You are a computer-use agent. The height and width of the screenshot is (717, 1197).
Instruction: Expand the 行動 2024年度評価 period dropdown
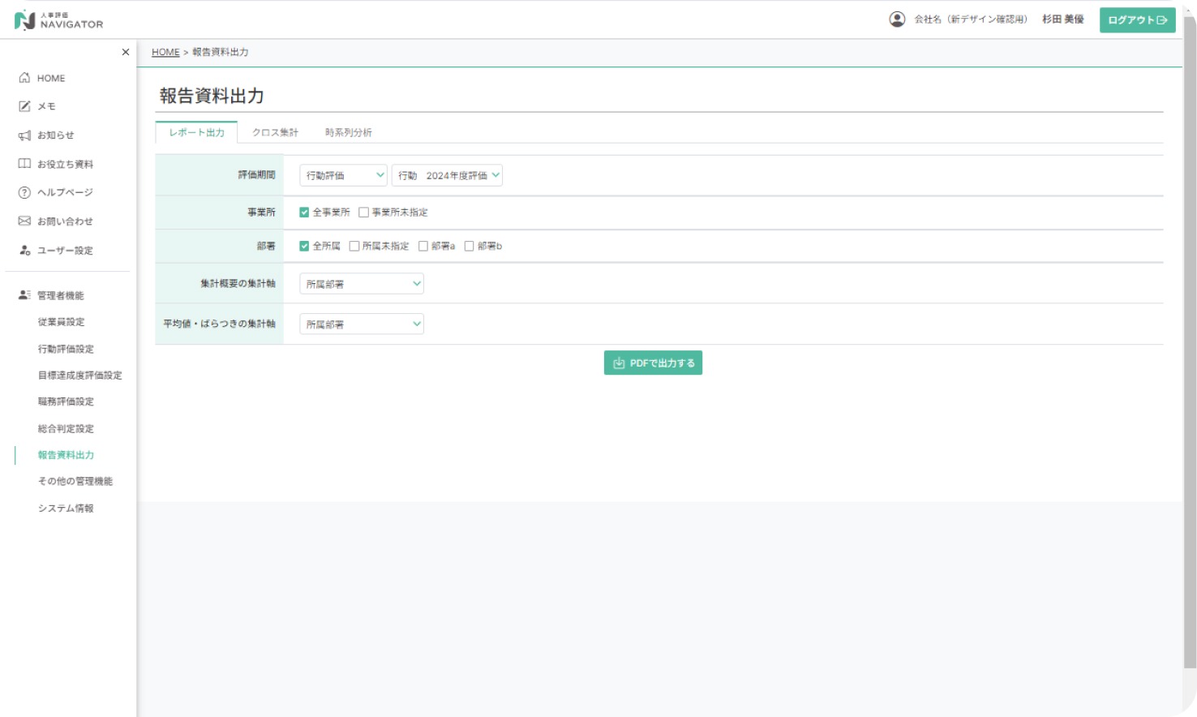[447, 175]
